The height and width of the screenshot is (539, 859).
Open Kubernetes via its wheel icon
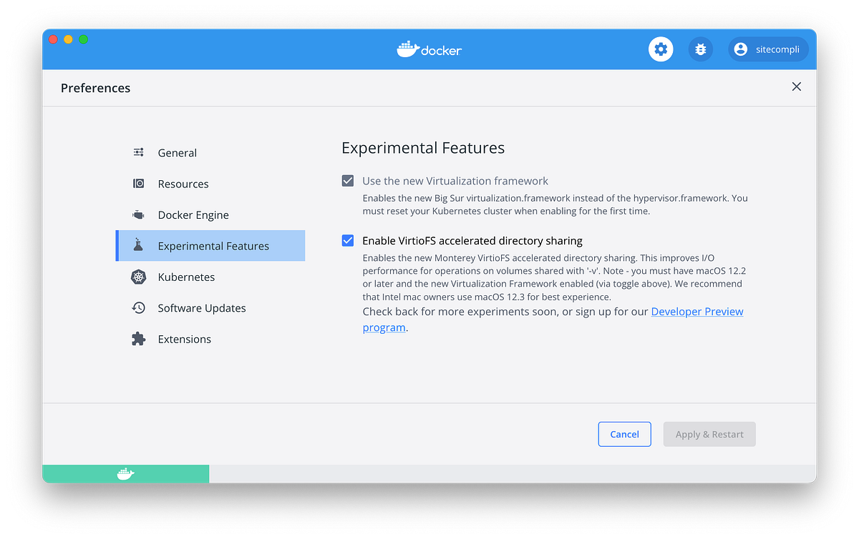tap(137, 277)
